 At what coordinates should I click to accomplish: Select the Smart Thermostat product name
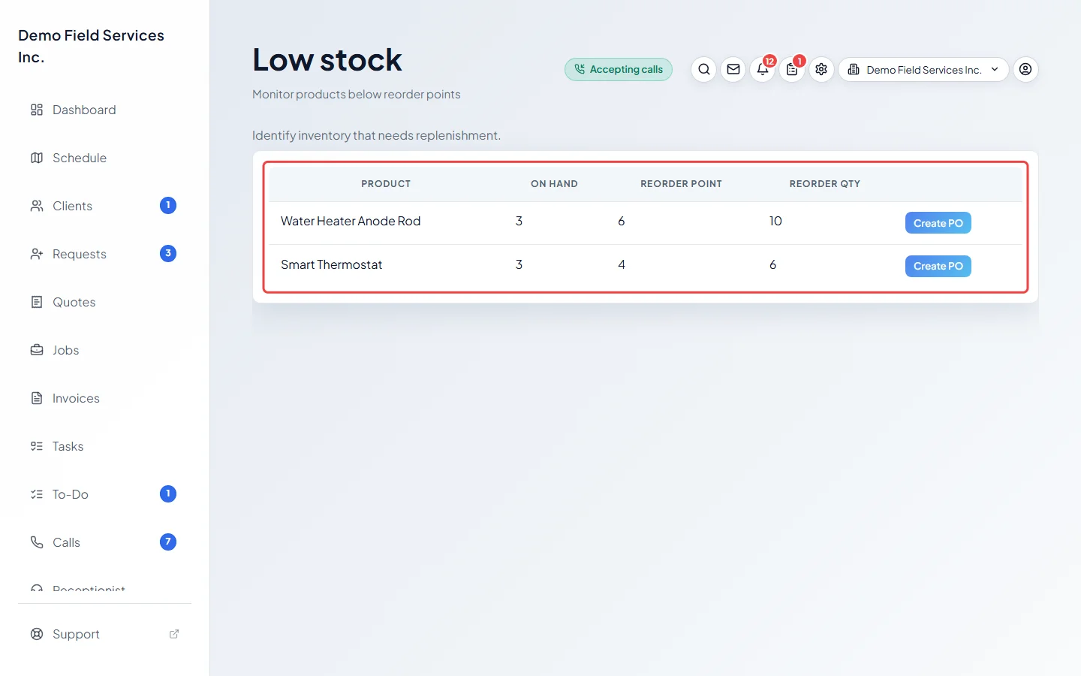pos(331,264)
